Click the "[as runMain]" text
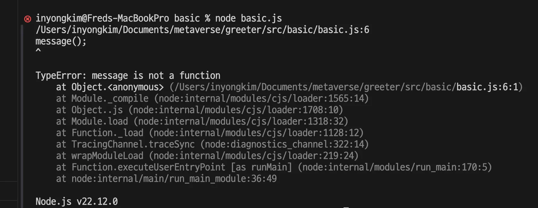538x208 pixels. [x=261, y=167]
